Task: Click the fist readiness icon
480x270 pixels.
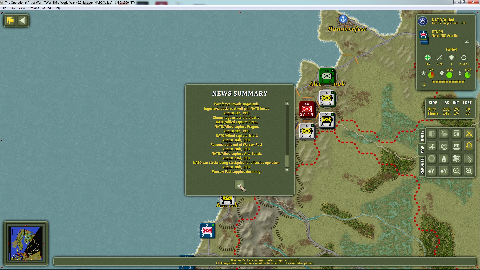Action: [x=442, y=73]
